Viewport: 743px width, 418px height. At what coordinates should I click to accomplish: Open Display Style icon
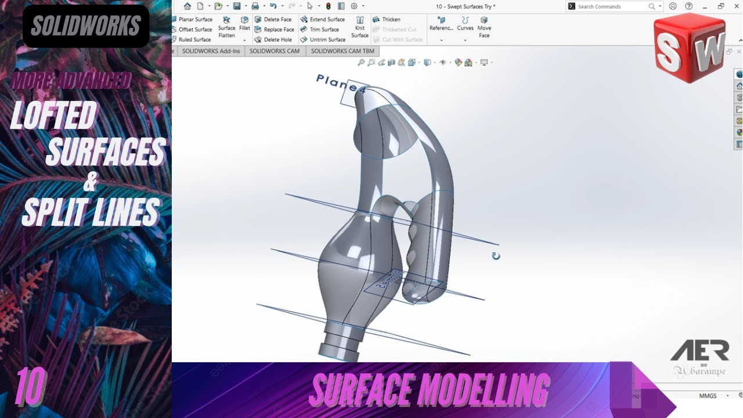click(427, 62)
